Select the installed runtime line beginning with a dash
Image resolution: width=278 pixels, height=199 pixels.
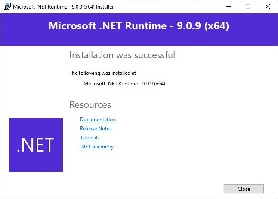coord(123,84)
